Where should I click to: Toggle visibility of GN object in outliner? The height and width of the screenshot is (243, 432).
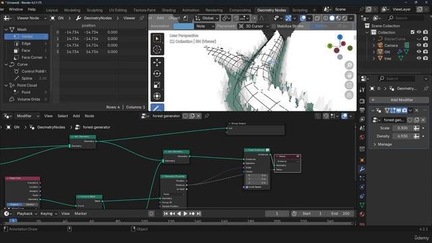[x=418, y=52]
